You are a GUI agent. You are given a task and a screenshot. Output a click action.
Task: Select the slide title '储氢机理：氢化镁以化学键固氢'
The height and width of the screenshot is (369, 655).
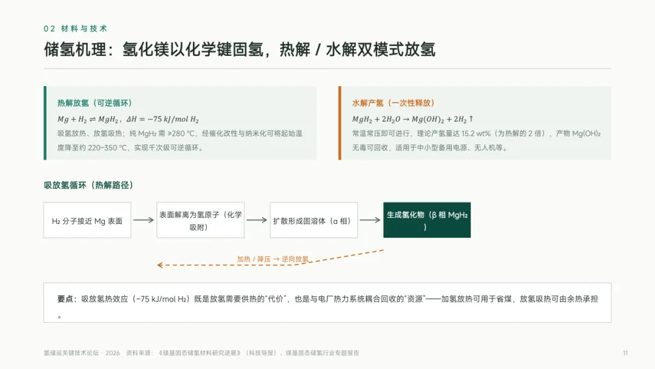(153, 49)
